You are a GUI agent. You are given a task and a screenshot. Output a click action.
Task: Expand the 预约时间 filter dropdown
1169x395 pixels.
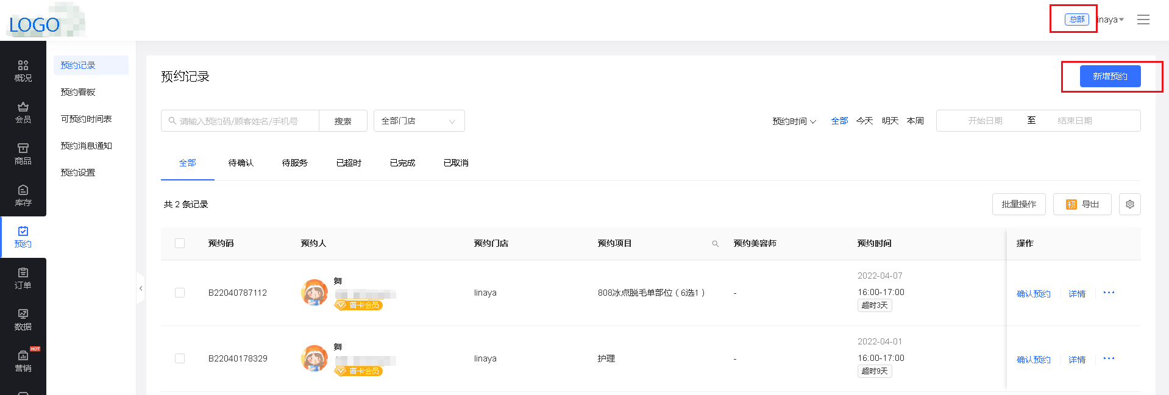(x=794, y=121)
